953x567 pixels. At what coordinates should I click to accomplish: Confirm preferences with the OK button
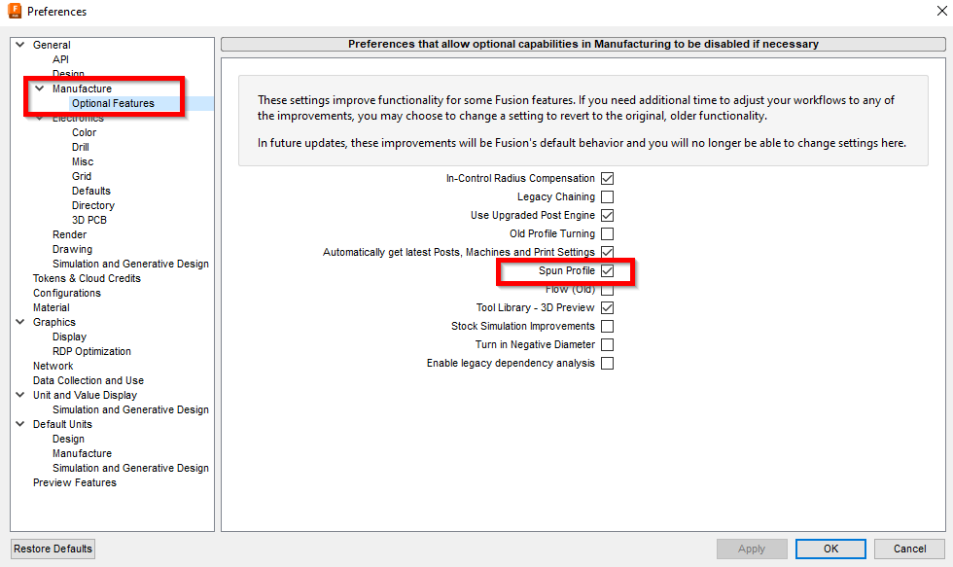click(830, 549)
